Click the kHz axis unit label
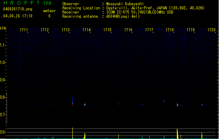Screen dimensions: 219x139 point(3,28)
